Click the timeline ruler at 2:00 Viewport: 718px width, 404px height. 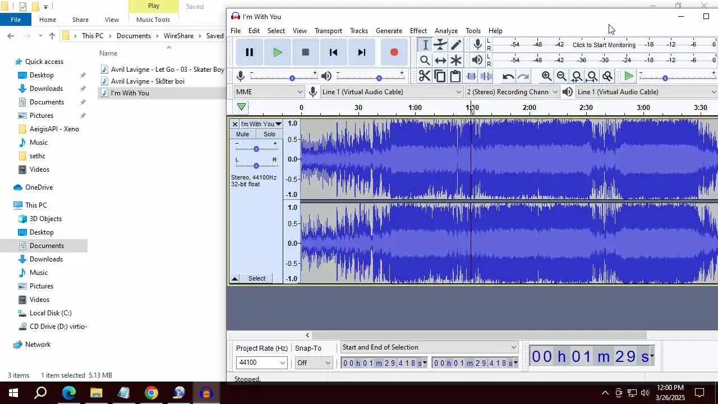[x=529, y=108]
